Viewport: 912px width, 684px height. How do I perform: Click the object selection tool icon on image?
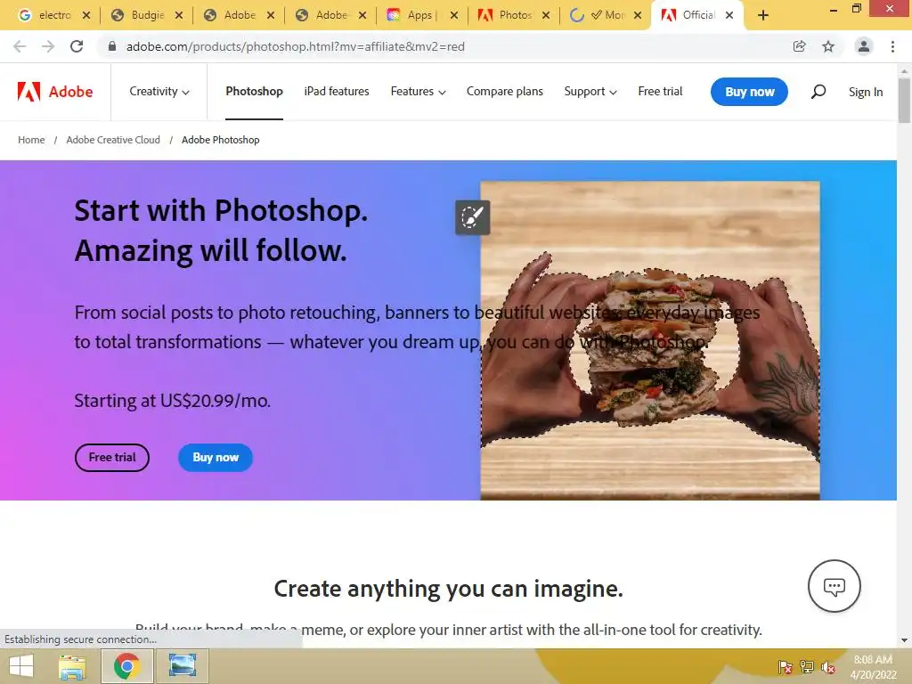[x=472, y=217]
